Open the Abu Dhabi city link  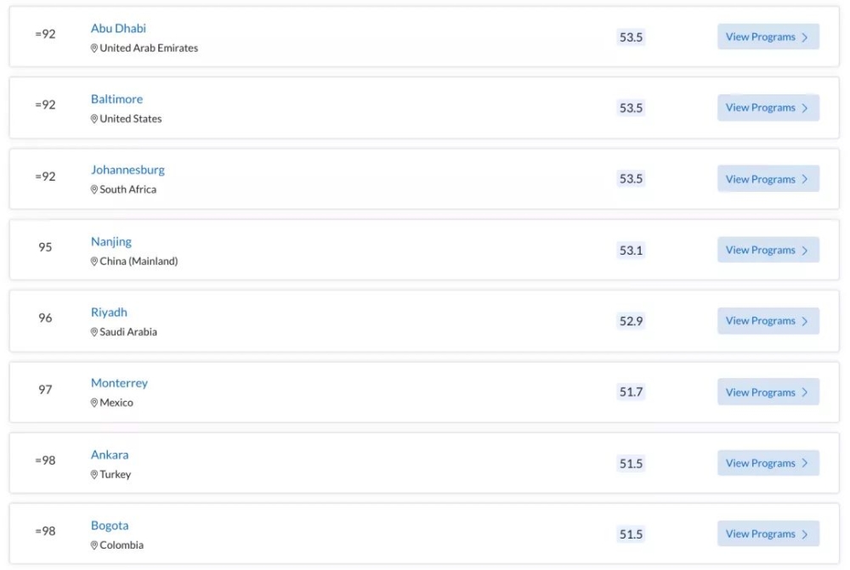(x=118, y=28)
